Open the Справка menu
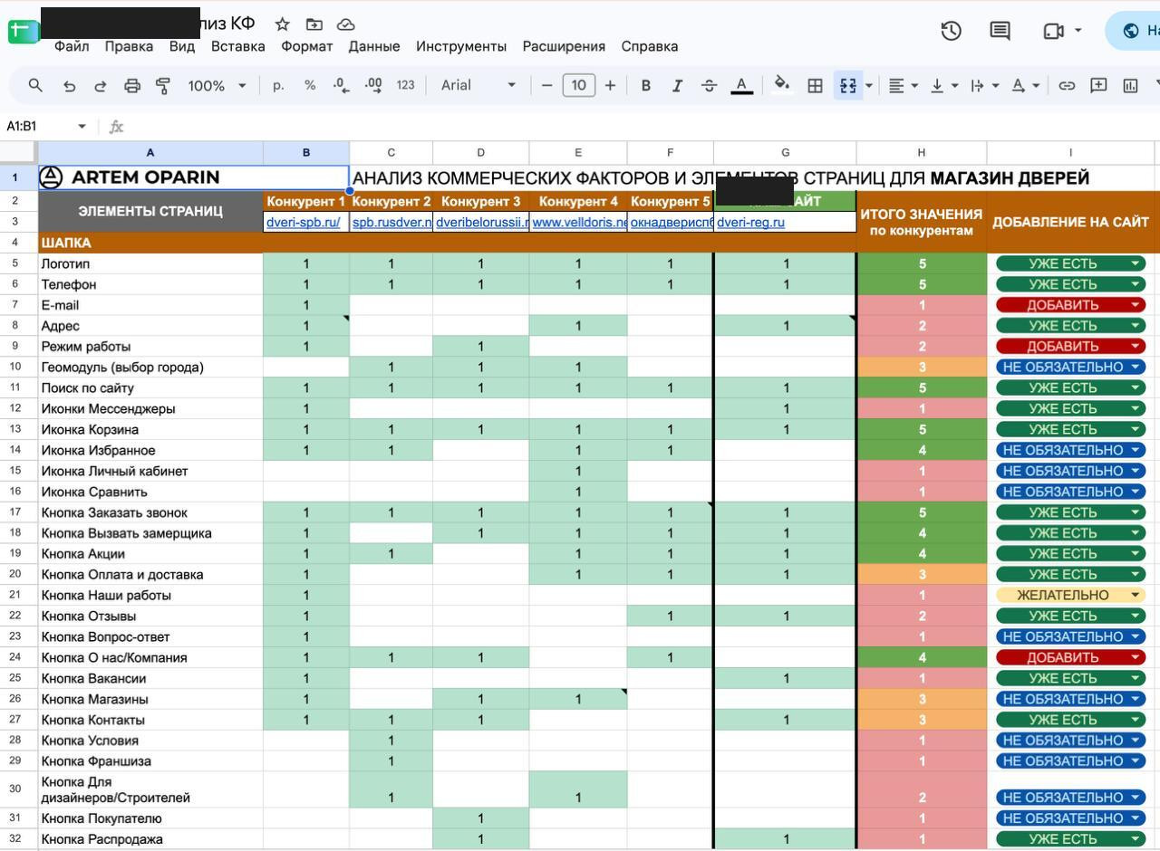 (x=650, y=46)
